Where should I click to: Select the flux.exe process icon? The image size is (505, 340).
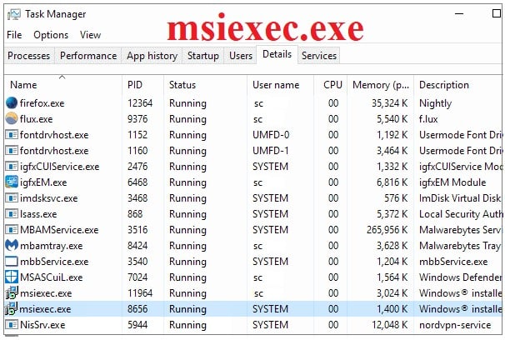tap(12, 119)
